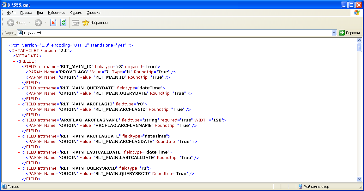Click the vertical scrollbar thumb
Image resolution: width=364 pixels, height=191 pixels.
click(359, 48)
